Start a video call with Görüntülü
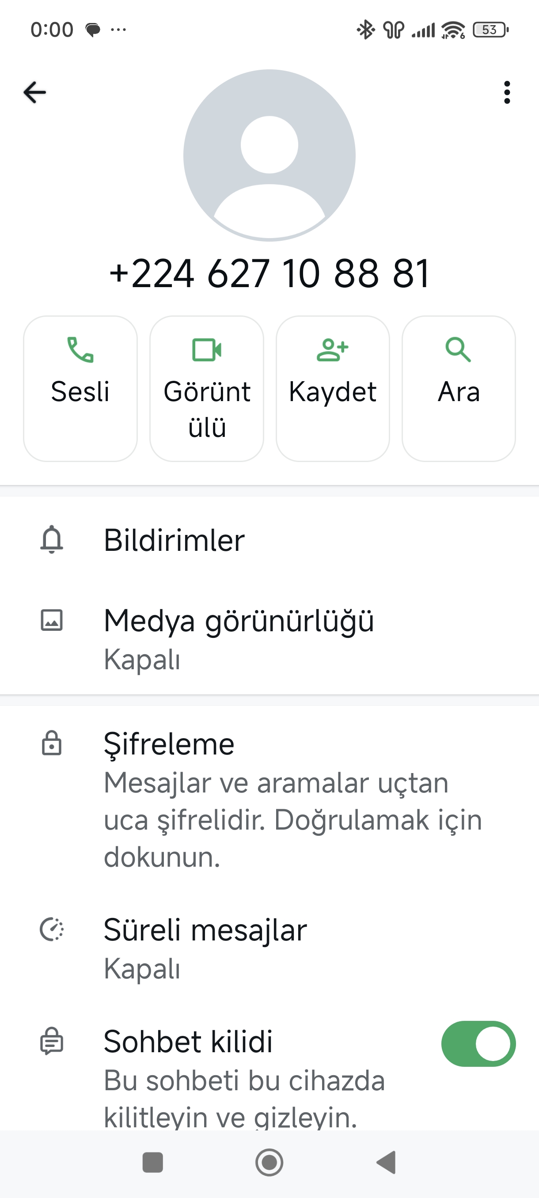The width and height of the screenshot is (539, 1198). point(207,388)
